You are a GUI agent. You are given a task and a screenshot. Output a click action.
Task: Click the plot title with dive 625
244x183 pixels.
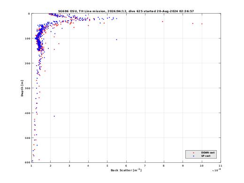click(x=126, y=11)
